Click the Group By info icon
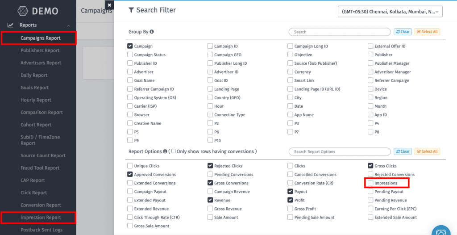The height and width of the screenshot is (235, 457). (152, 32)
